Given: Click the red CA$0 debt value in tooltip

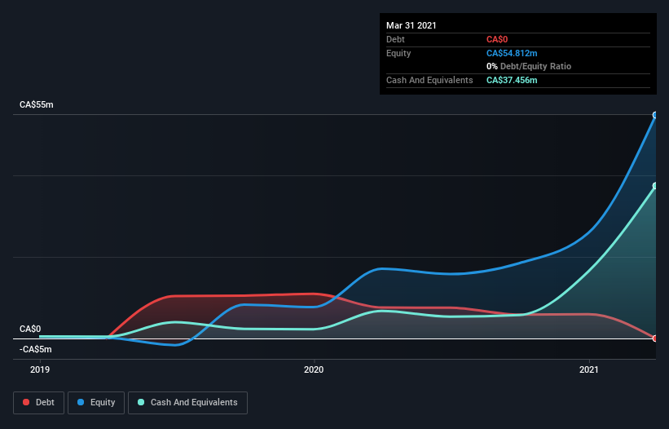Looking at the screenshot, I should [497, 39].
